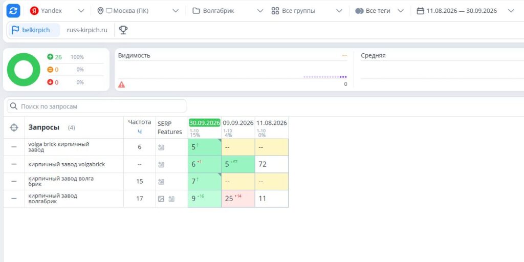Click the dash for volga brick кирпичный завод row

click(14, 147)
